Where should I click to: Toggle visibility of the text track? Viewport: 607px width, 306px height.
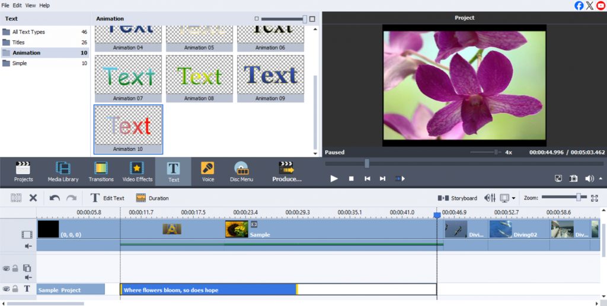[x=6, y=289]
